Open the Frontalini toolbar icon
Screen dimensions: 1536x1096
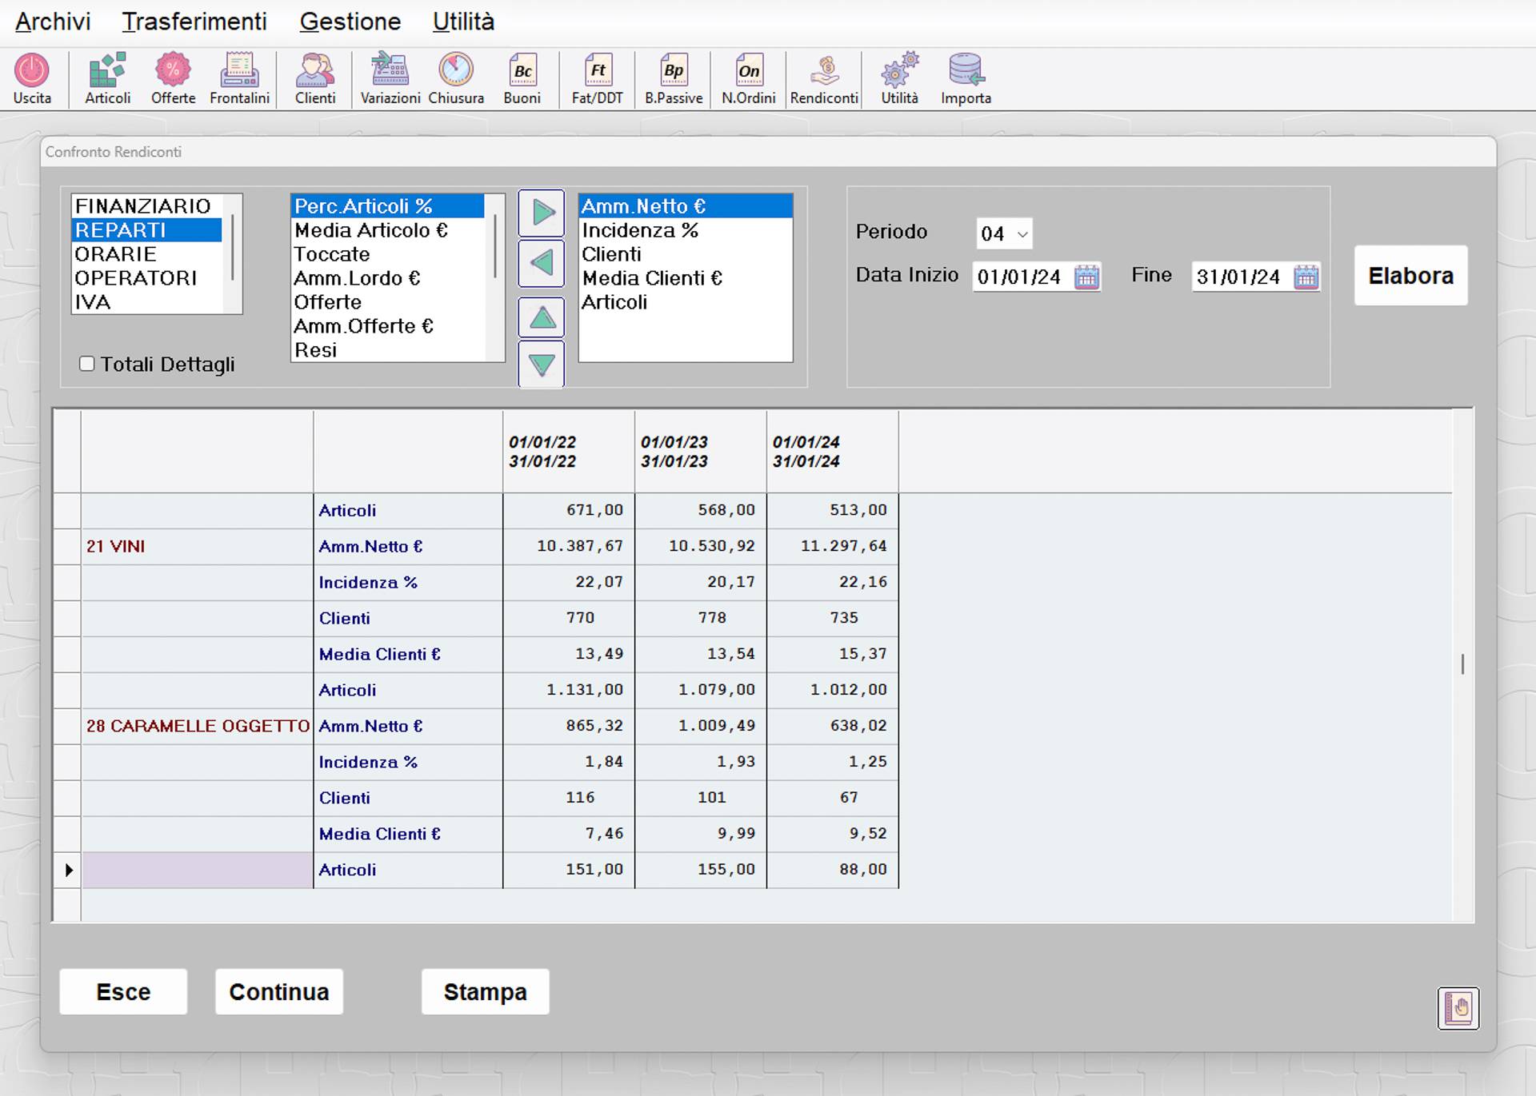pyautogui.click(x=239, y=70)
